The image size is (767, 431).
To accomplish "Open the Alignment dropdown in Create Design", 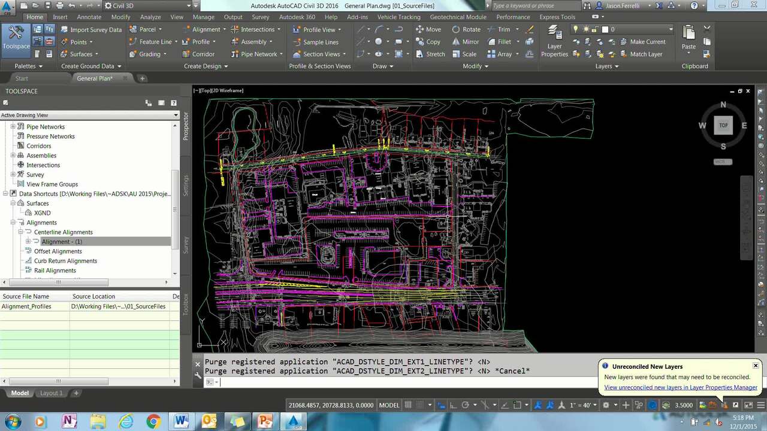I will (204, 29).
